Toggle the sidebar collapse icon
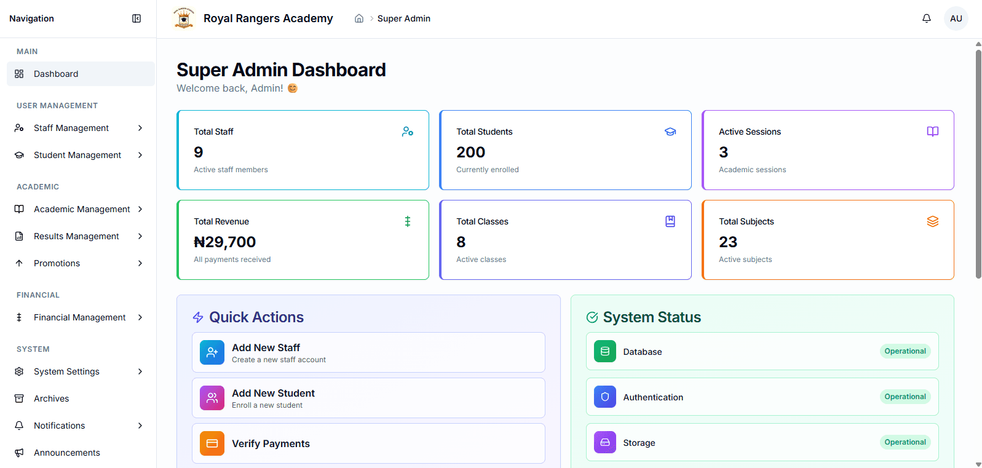Image resolution: width=982 pixels, height=468 pixels. pyautogui.click(x=137, y=18)
